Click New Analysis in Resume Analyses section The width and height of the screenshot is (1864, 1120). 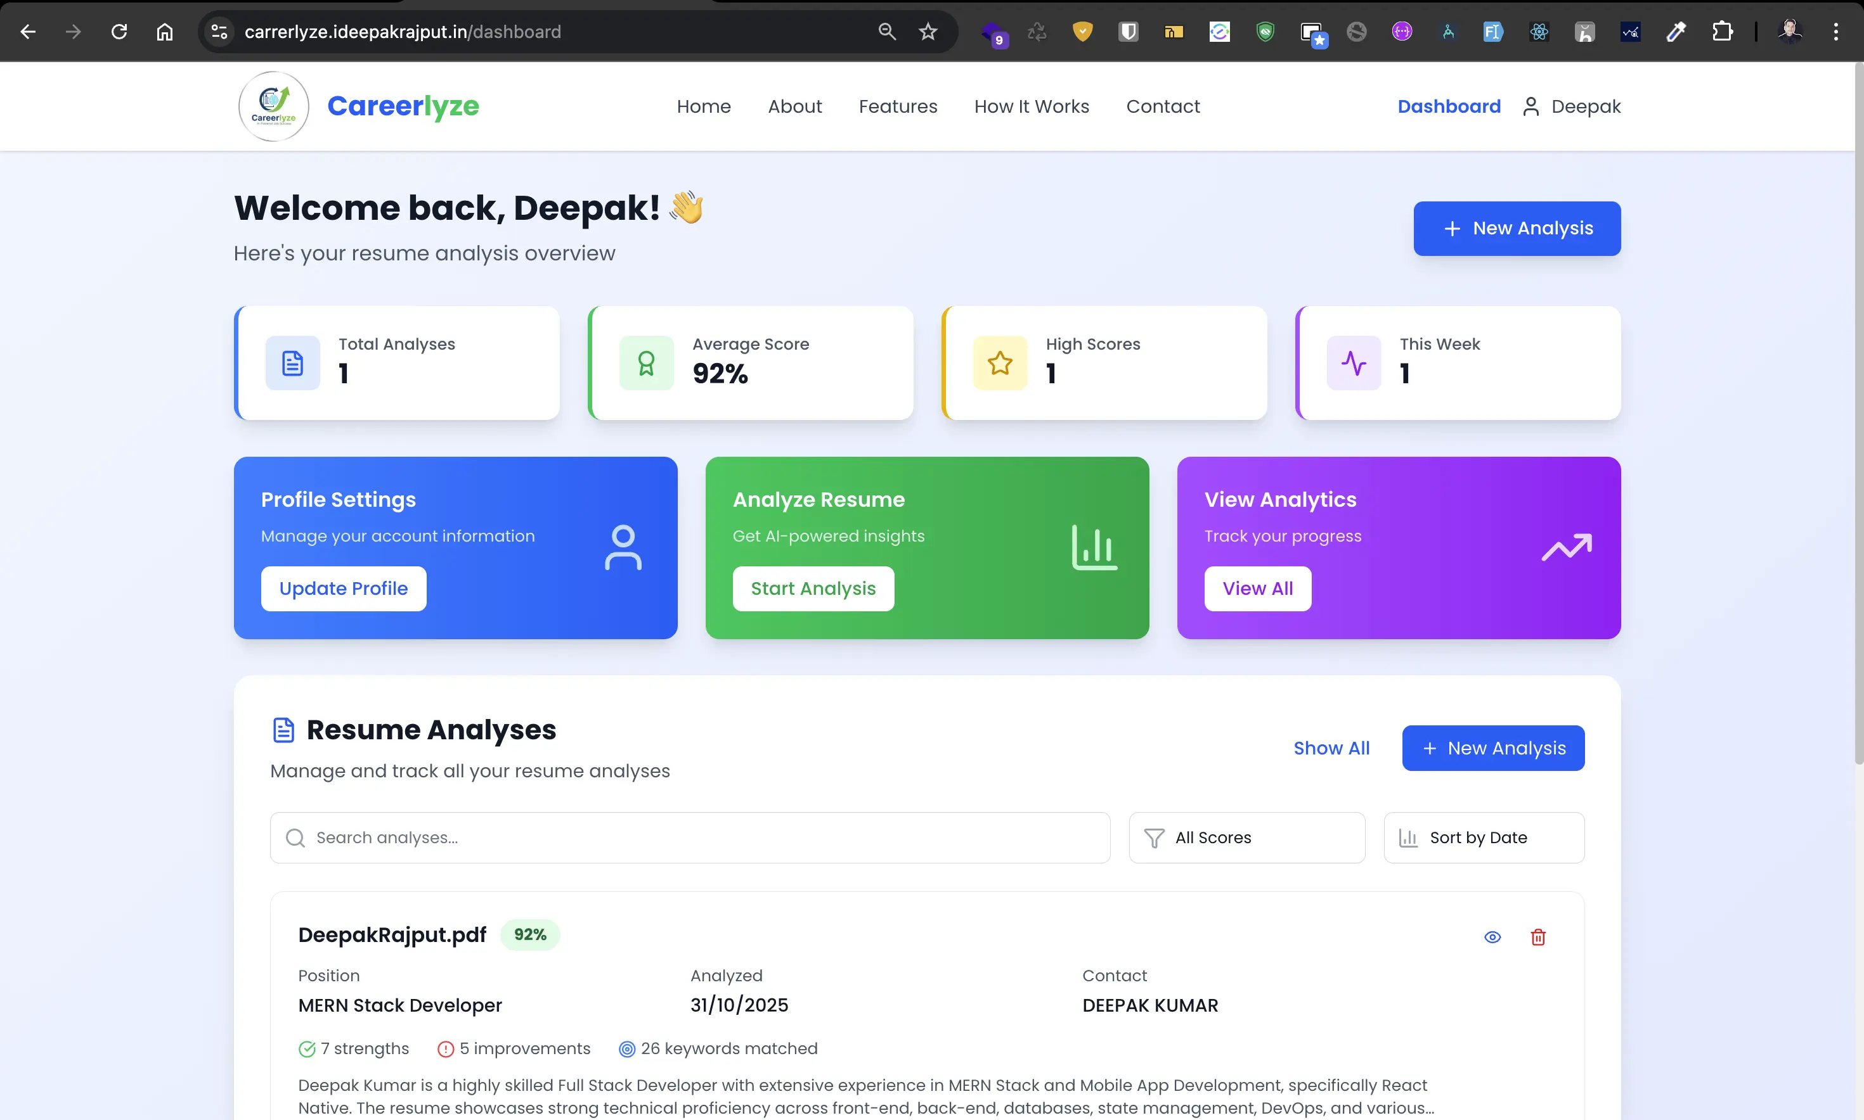point(1493,749)
